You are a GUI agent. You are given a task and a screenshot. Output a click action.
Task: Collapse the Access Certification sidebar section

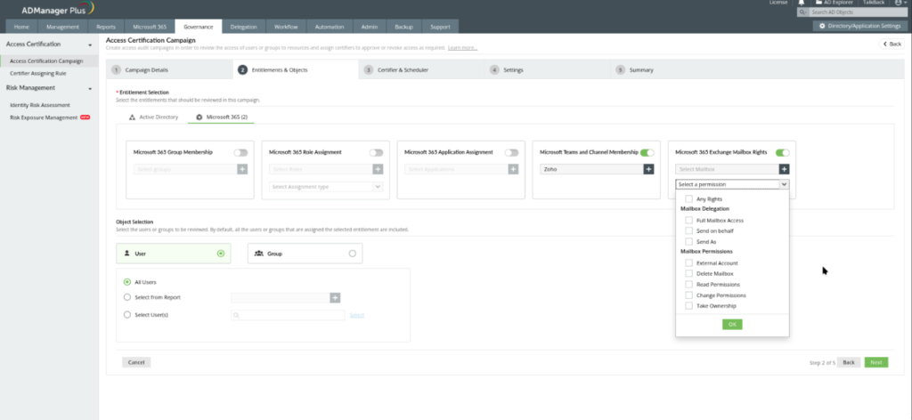90,44
